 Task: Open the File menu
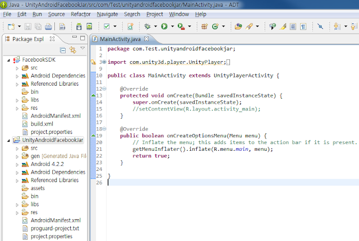pyautogui.click(x=7, y=14)
